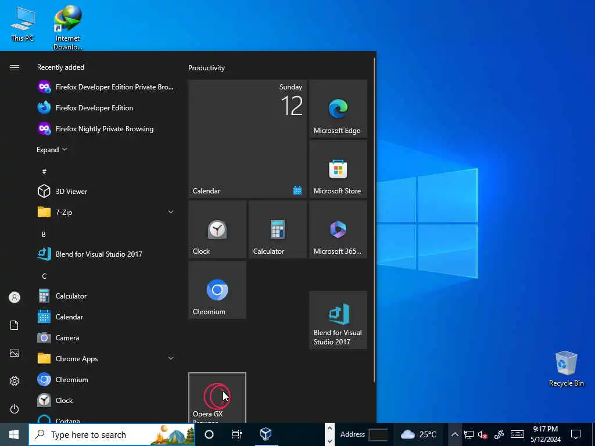Launch the Chromium tile

[x=217, y=290]
